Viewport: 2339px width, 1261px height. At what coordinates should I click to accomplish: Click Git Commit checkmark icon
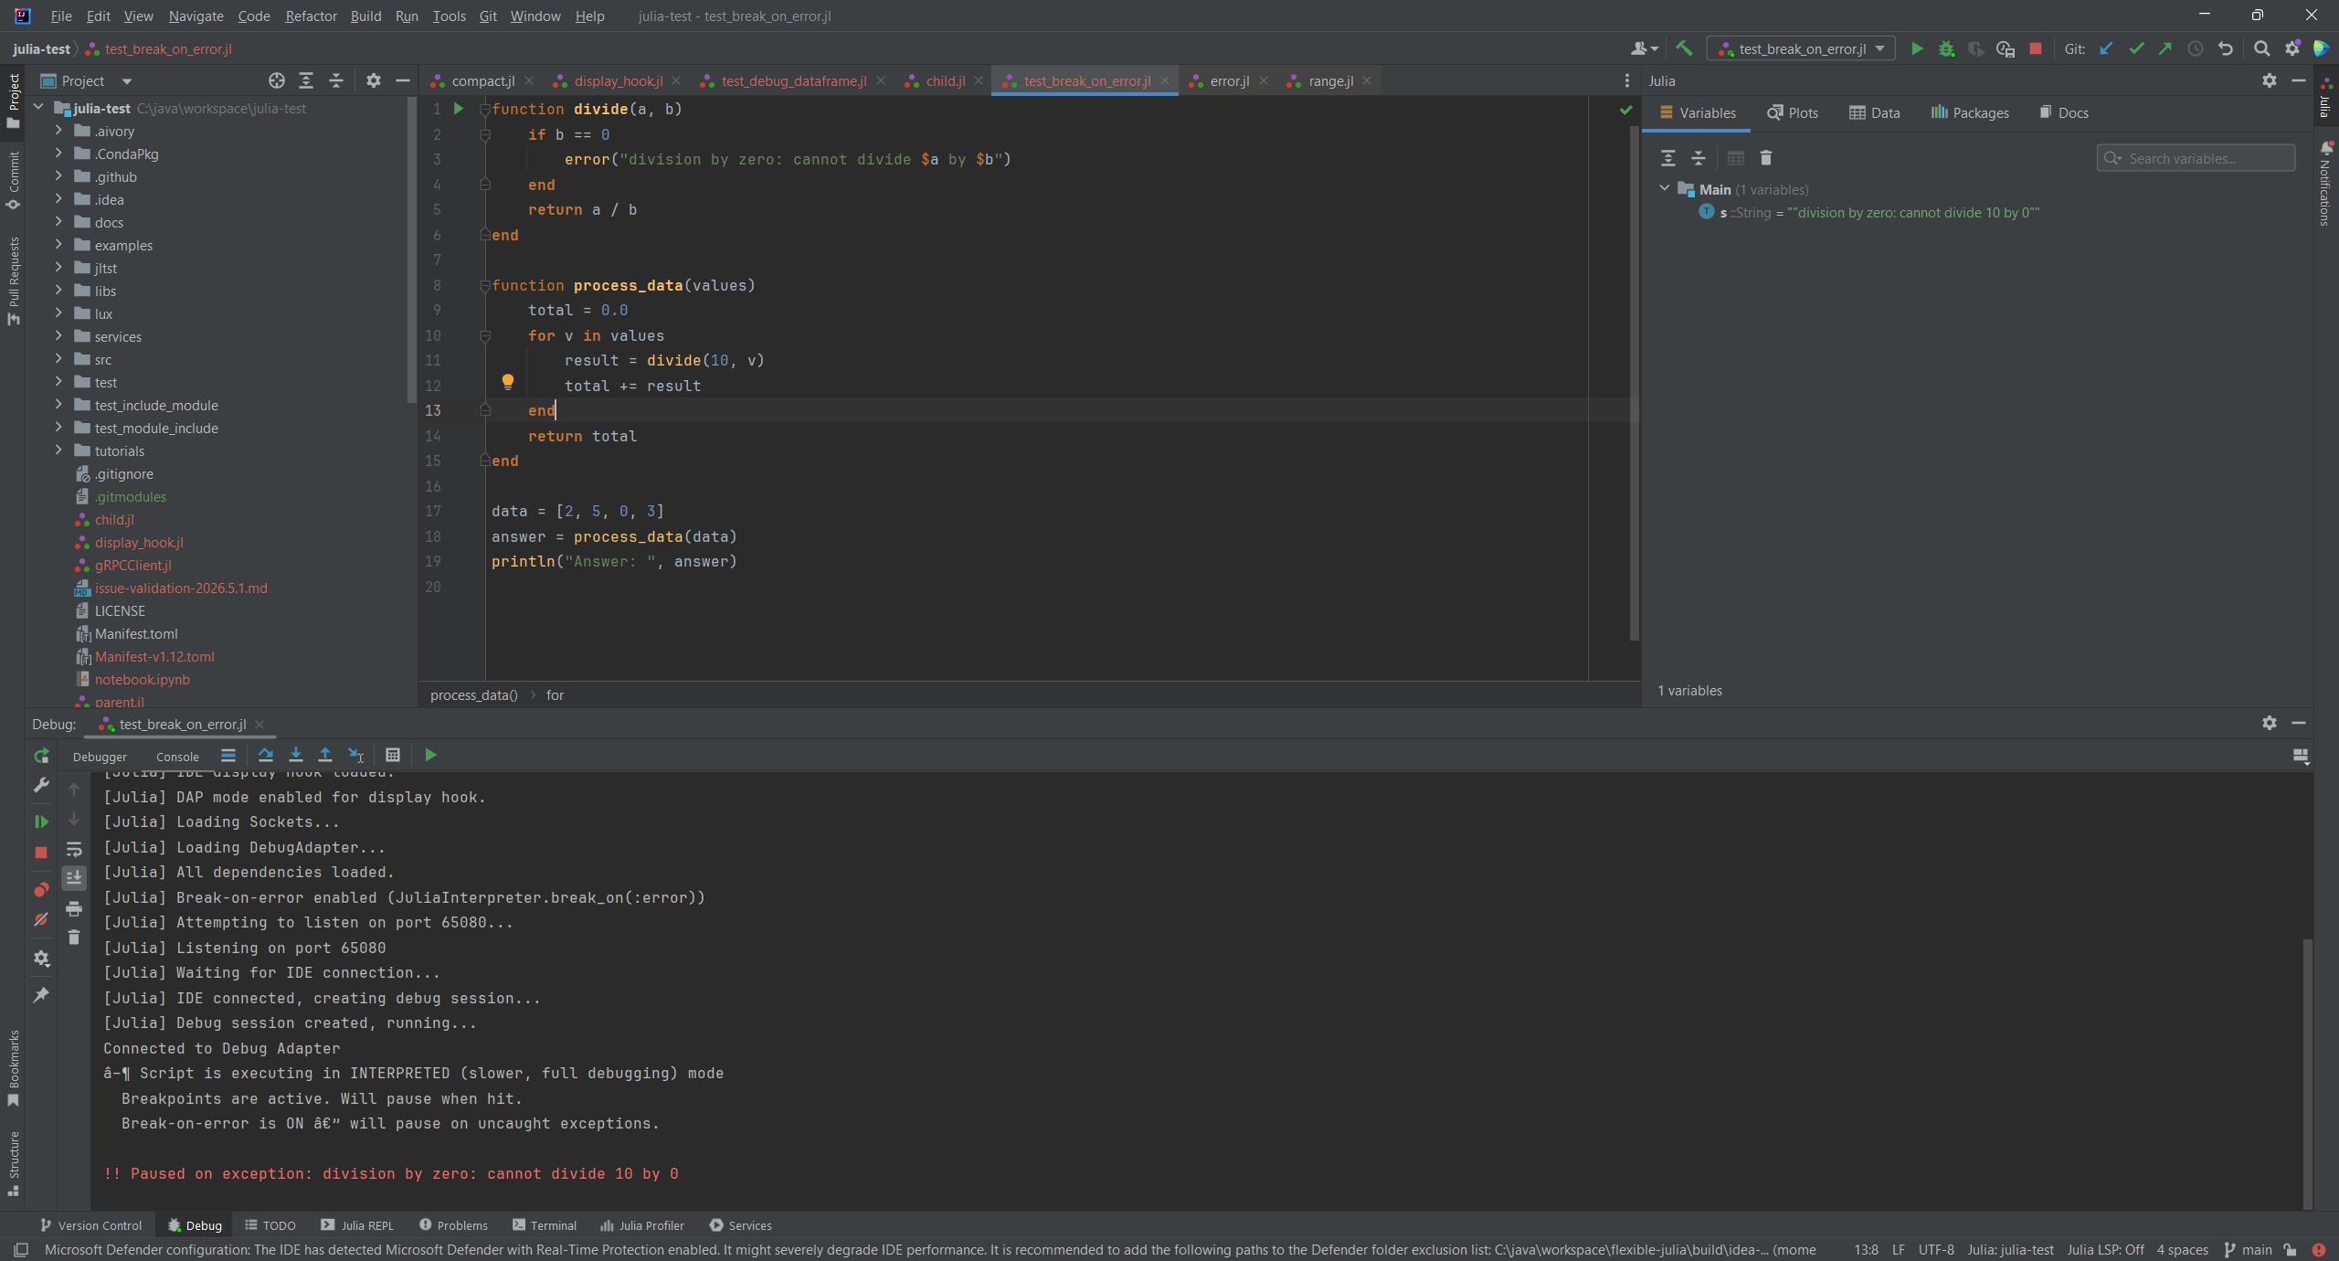[x=2136, y=49]
